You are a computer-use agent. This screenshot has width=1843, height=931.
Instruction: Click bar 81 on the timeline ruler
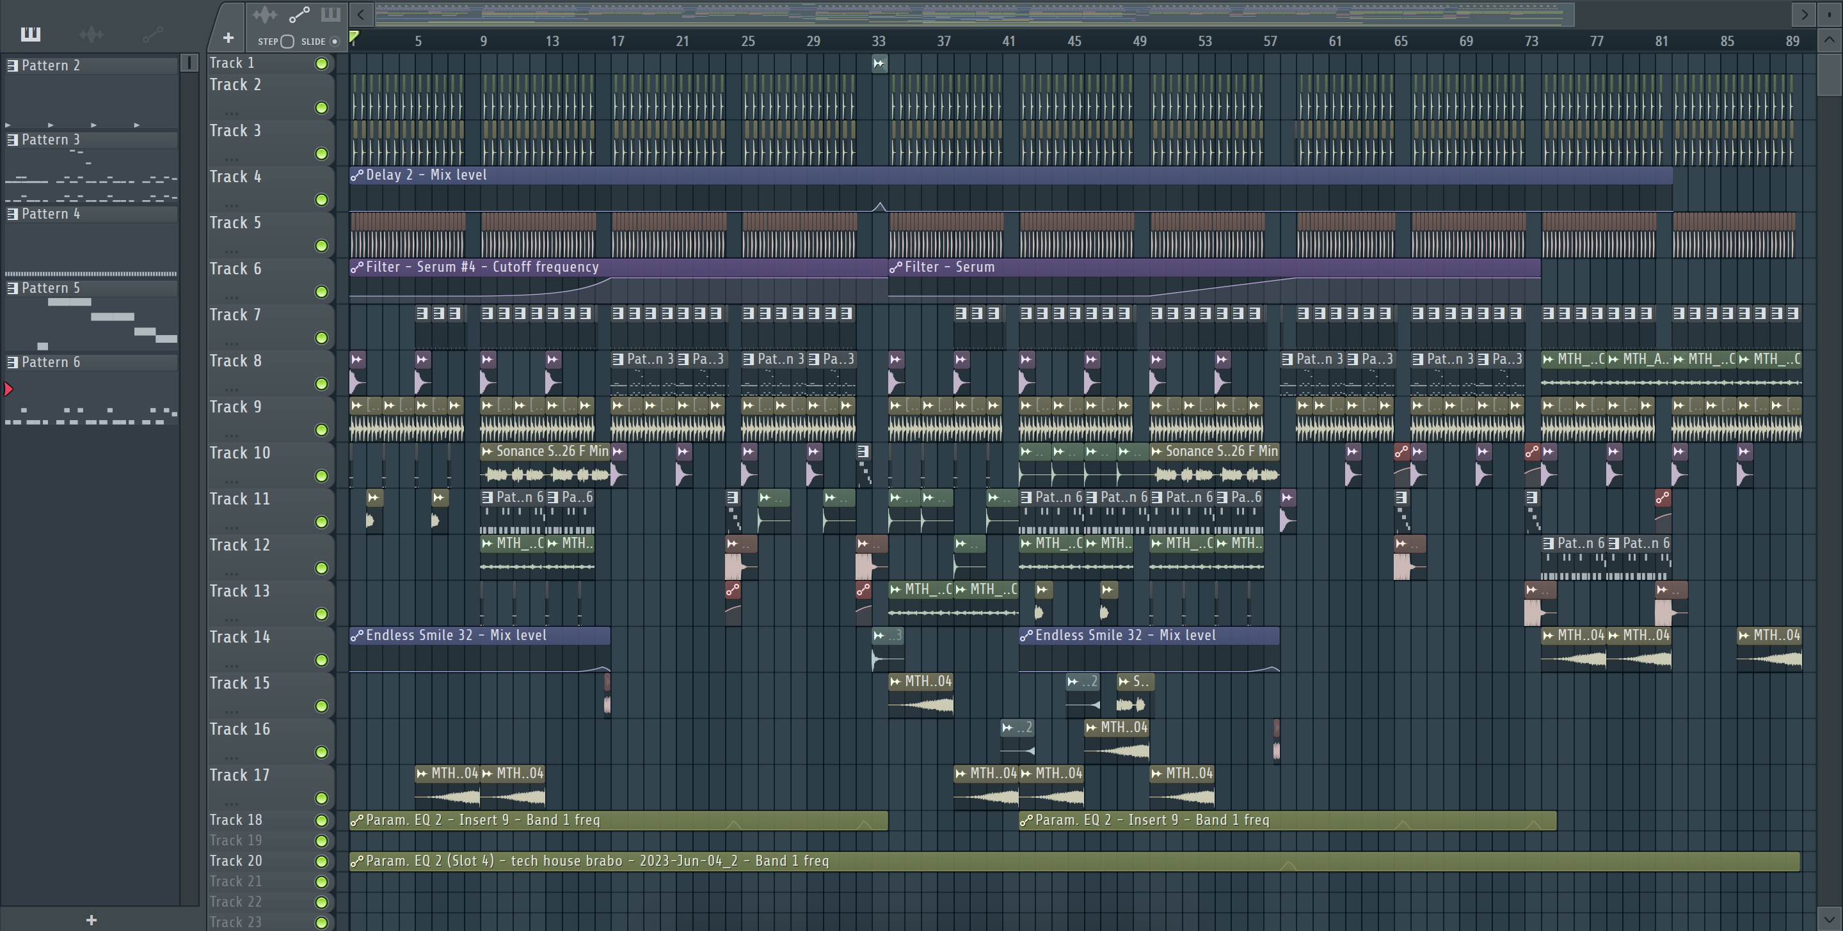1661,42
